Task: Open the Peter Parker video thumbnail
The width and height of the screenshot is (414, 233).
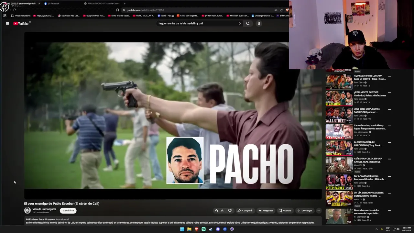Action: click(339, 182)
